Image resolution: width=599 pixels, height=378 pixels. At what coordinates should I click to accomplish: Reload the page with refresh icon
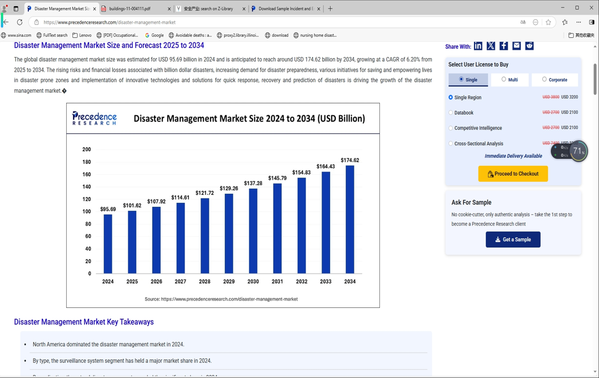tap(19, 22)
